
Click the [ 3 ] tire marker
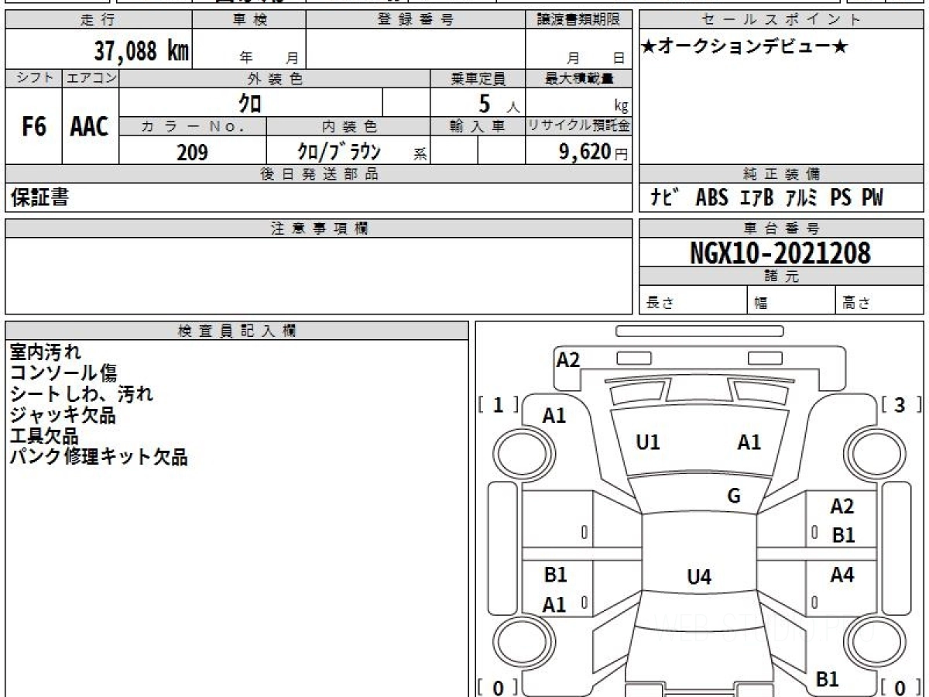pos(900,404)
